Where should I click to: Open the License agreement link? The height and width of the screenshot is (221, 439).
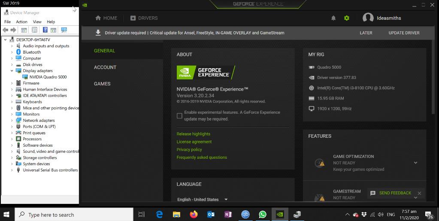194,142
